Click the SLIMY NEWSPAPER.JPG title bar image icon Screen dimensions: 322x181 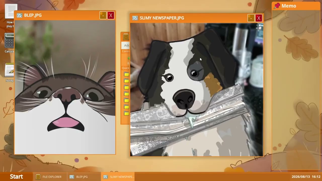click(x=135, y=18)
